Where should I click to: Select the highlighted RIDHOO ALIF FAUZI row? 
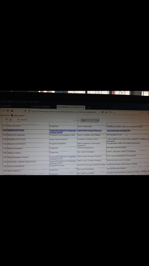point(76,131)
